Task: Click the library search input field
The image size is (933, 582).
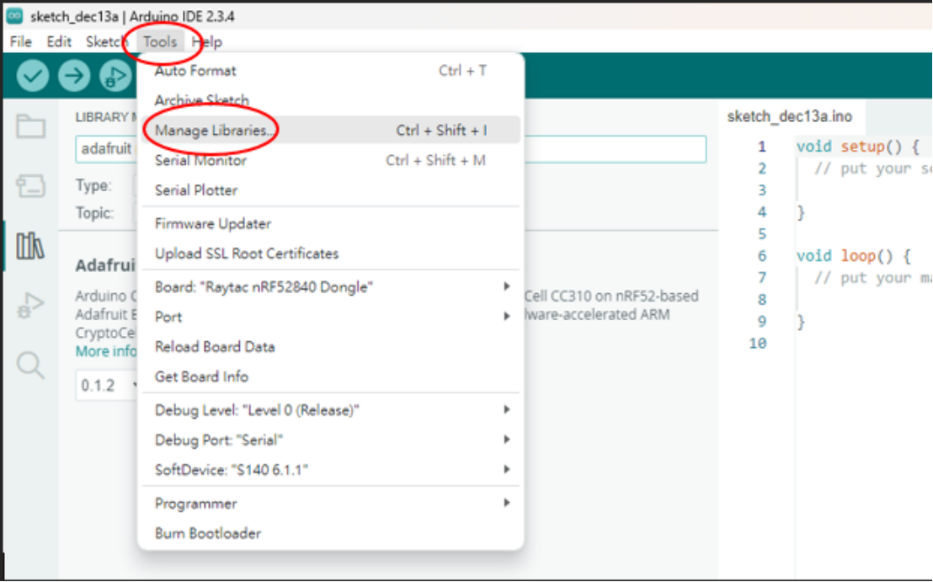Action: [x=391, y=149]
